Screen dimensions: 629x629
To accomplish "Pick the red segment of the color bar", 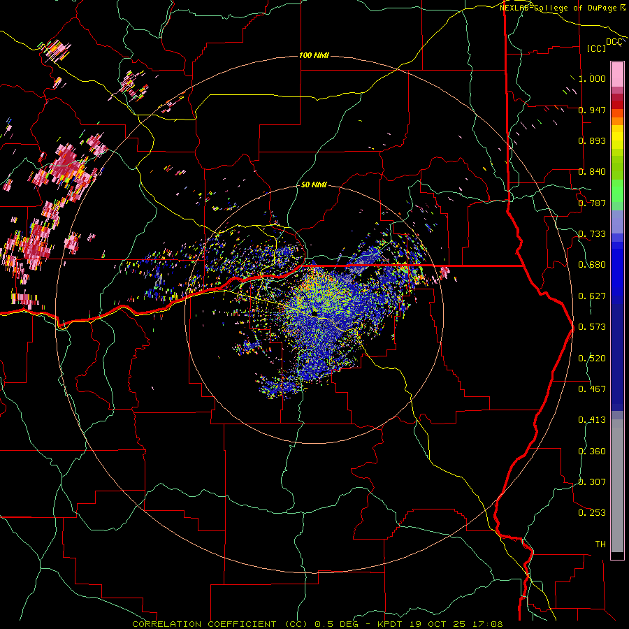I will 617,105.
